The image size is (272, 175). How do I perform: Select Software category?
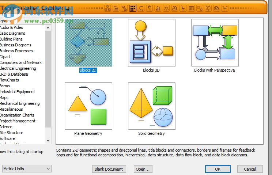tap(7, 138)
